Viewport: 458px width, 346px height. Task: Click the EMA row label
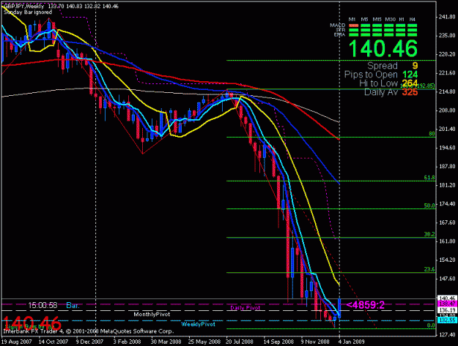[339, 34]
